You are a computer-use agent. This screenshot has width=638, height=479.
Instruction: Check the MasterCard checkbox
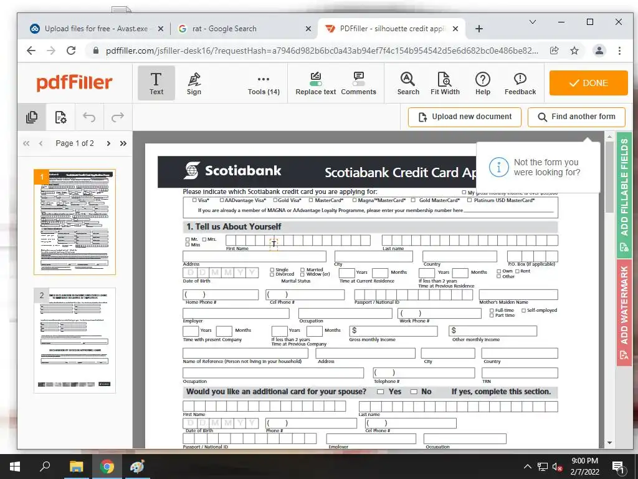click(311, 200)
